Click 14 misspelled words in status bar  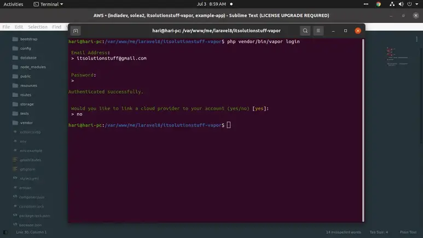pyautogui.click(x=344, y=232)
